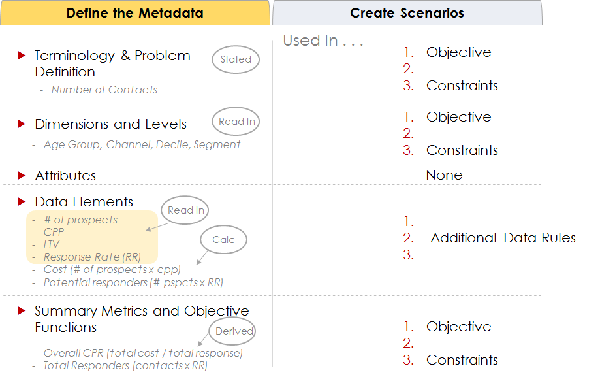Viewport: 600px width, 379px height.
Task: Select the Age Group, Channel, Decile, Segment line
Action: point(142,144)
